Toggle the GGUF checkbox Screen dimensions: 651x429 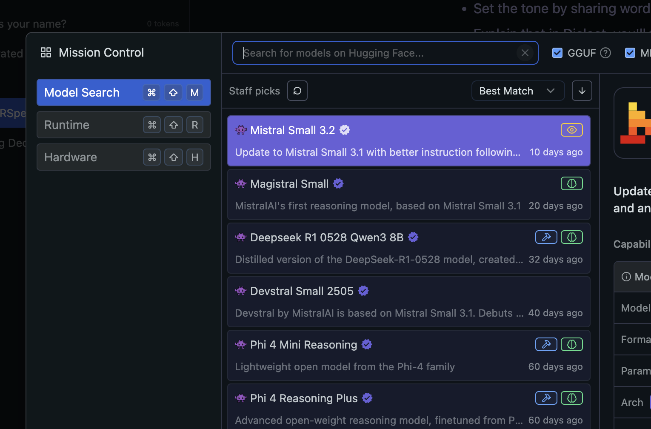(557, 53)
